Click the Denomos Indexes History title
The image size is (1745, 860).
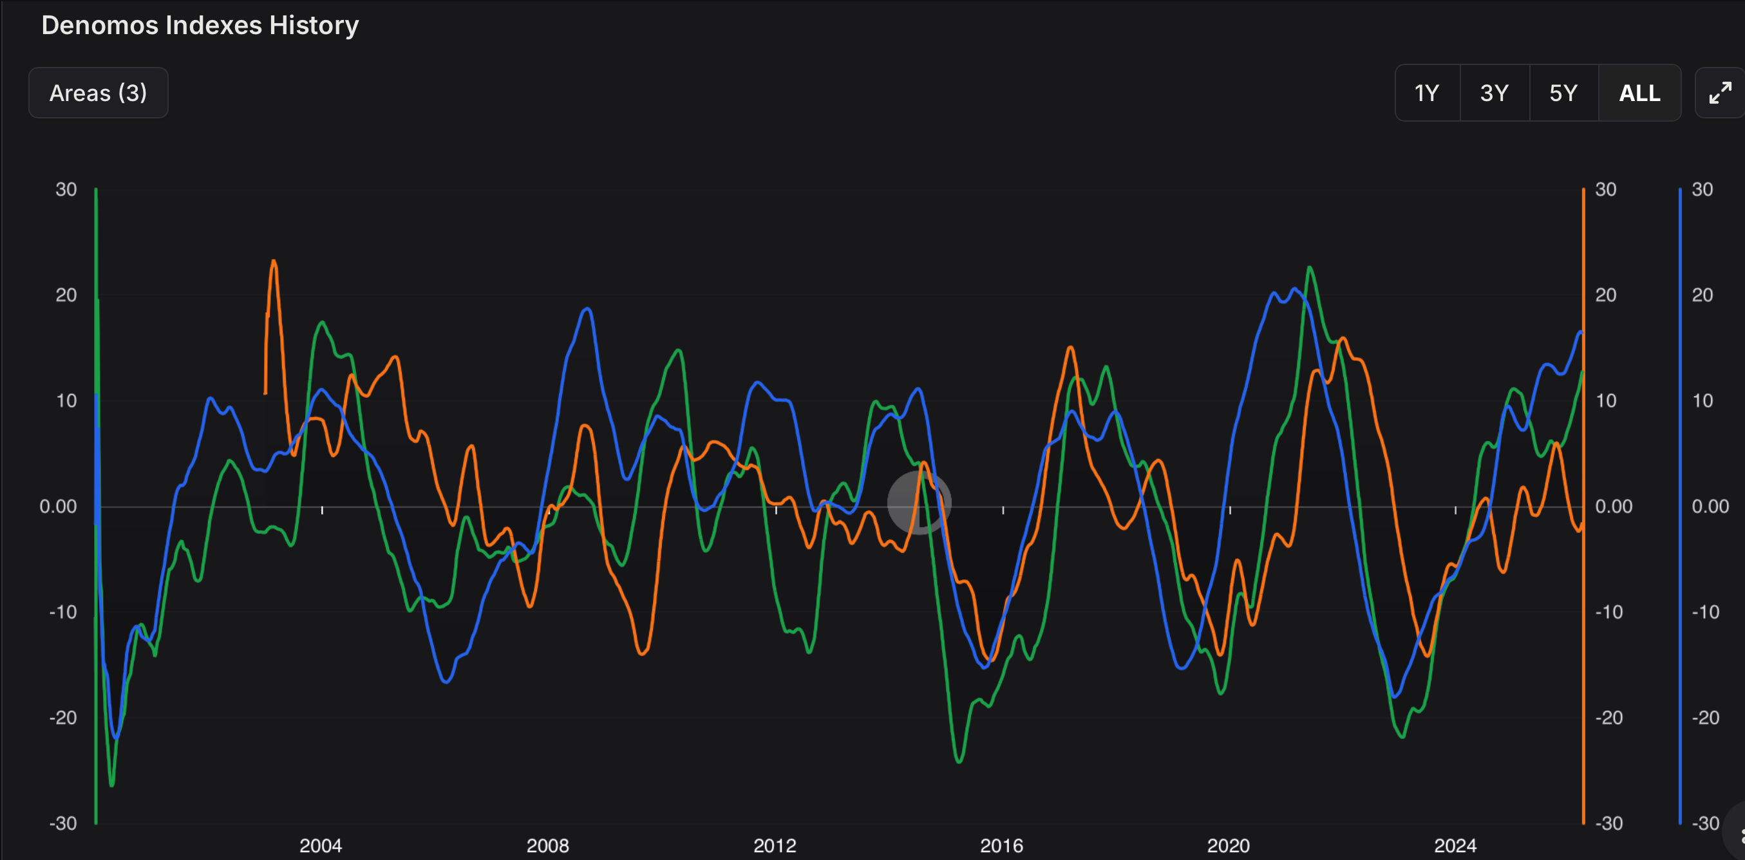pos(200,25)
